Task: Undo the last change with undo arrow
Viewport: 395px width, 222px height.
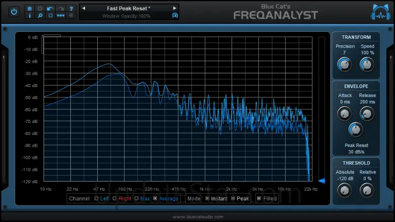Action: [x=50, y=9]
